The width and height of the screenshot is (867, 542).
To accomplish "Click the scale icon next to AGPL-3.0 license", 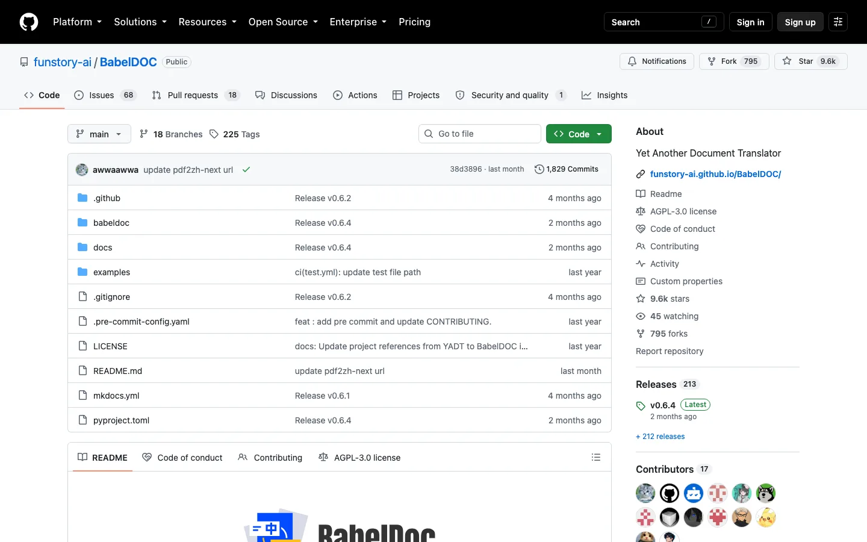I will click(641, 211).
